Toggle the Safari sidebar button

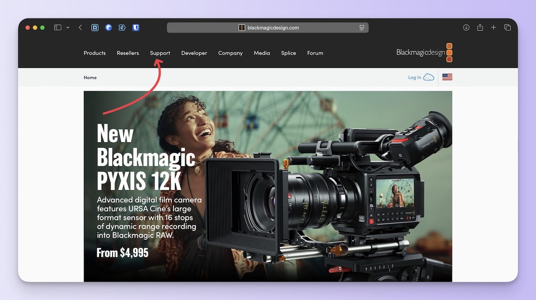[x=58, y=27]
